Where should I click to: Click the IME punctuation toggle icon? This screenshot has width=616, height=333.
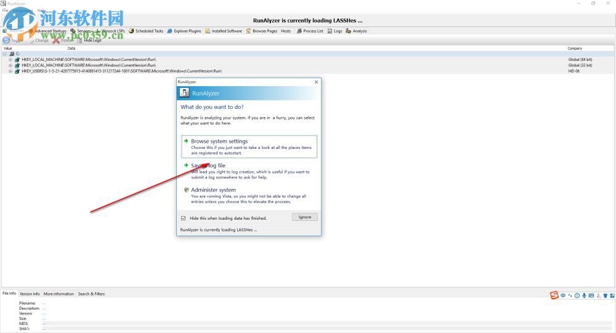click(570, 295)
